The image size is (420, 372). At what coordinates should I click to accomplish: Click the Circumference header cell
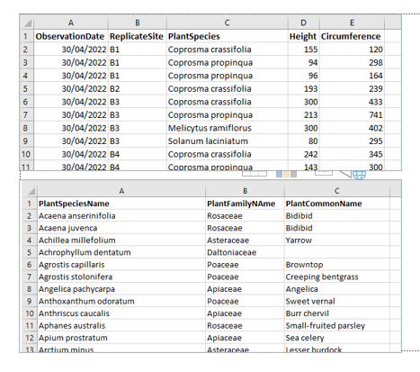[x=352, y=36]
